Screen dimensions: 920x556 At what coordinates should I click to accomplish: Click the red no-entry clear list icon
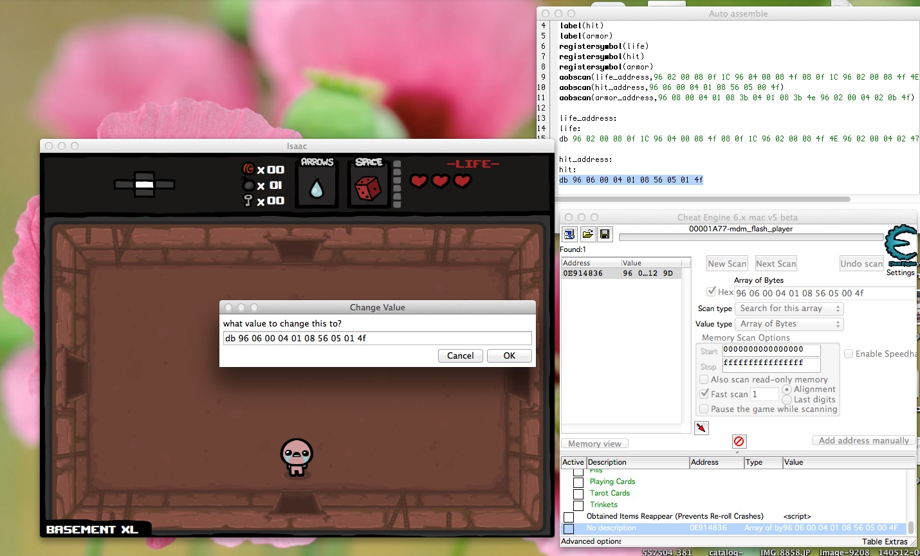739,441
